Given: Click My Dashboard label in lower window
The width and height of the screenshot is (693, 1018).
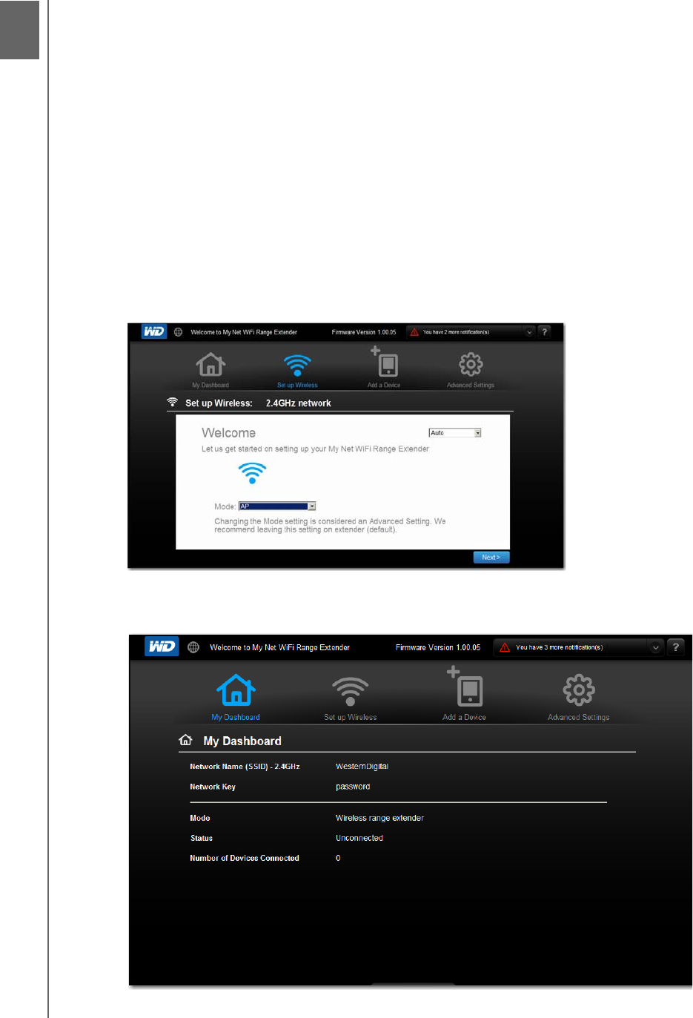Looking at the screenshot, I should click(x=236, y=718).
